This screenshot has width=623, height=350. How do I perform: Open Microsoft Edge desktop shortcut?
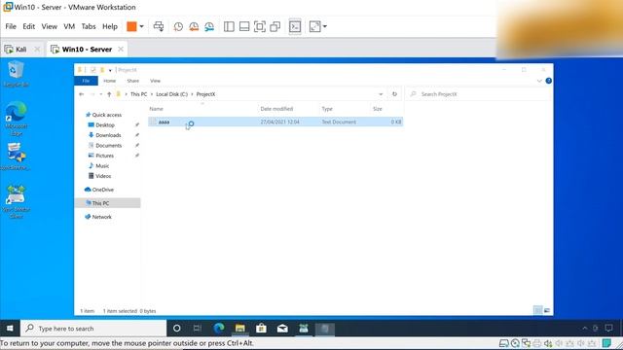pyautogui.click(x=17, y=119)
